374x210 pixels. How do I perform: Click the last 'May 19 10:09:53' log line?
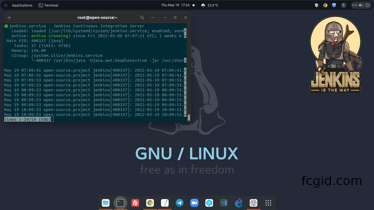(x=95, y=115)
